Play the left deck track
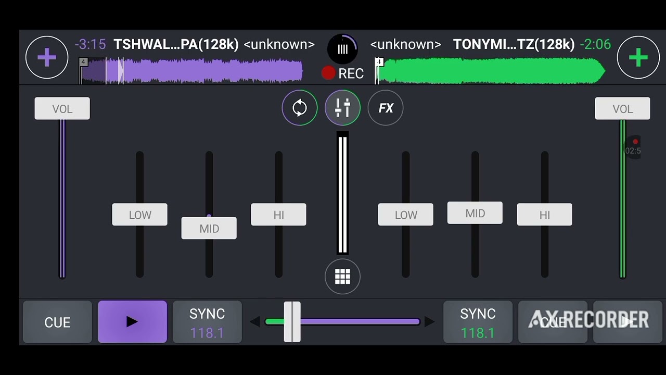Image resolution: width=666 pixels, height=375 pixels. coord(132,322)
